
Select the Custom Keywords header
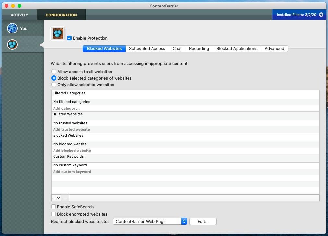pos(185,158)
